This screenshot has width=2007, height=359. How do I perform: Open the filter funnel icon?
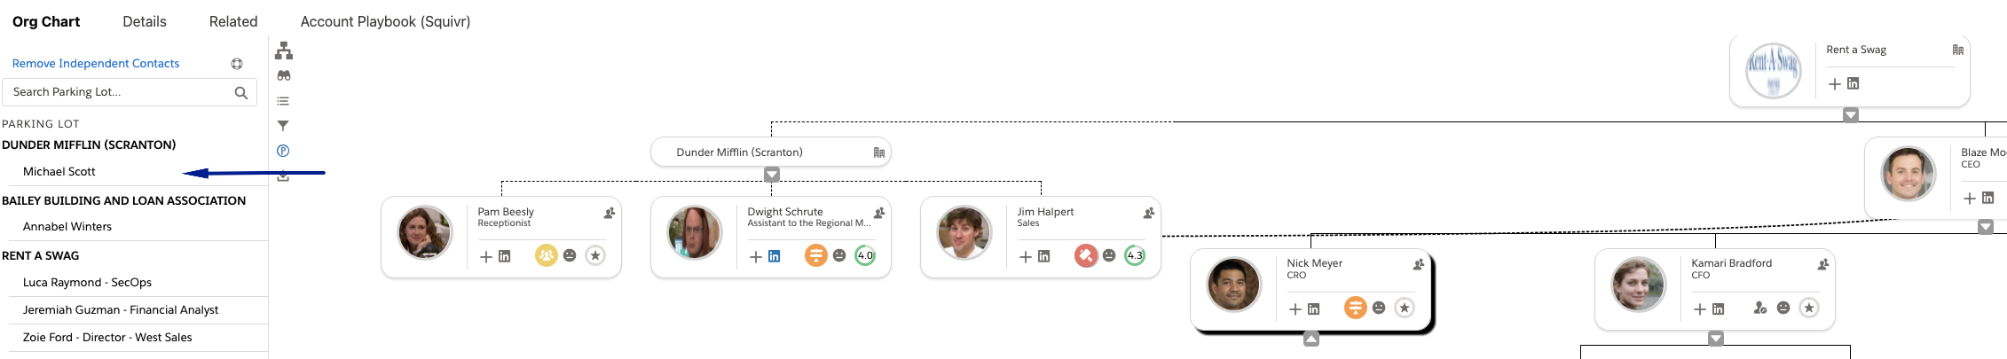[283, 126]
